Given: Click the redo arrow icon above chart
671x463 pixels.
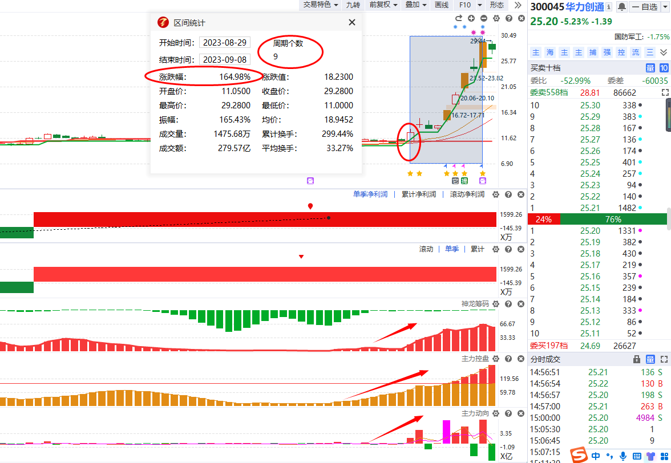Looking at the screenshot, I should click(458, 18).
